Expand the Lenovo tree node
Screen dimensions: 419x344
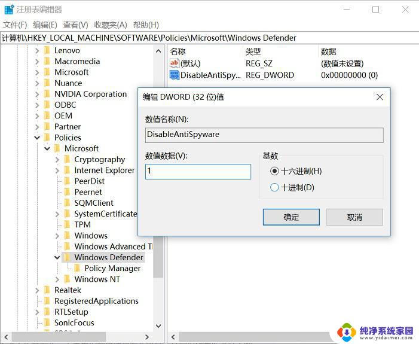[37, 51]
